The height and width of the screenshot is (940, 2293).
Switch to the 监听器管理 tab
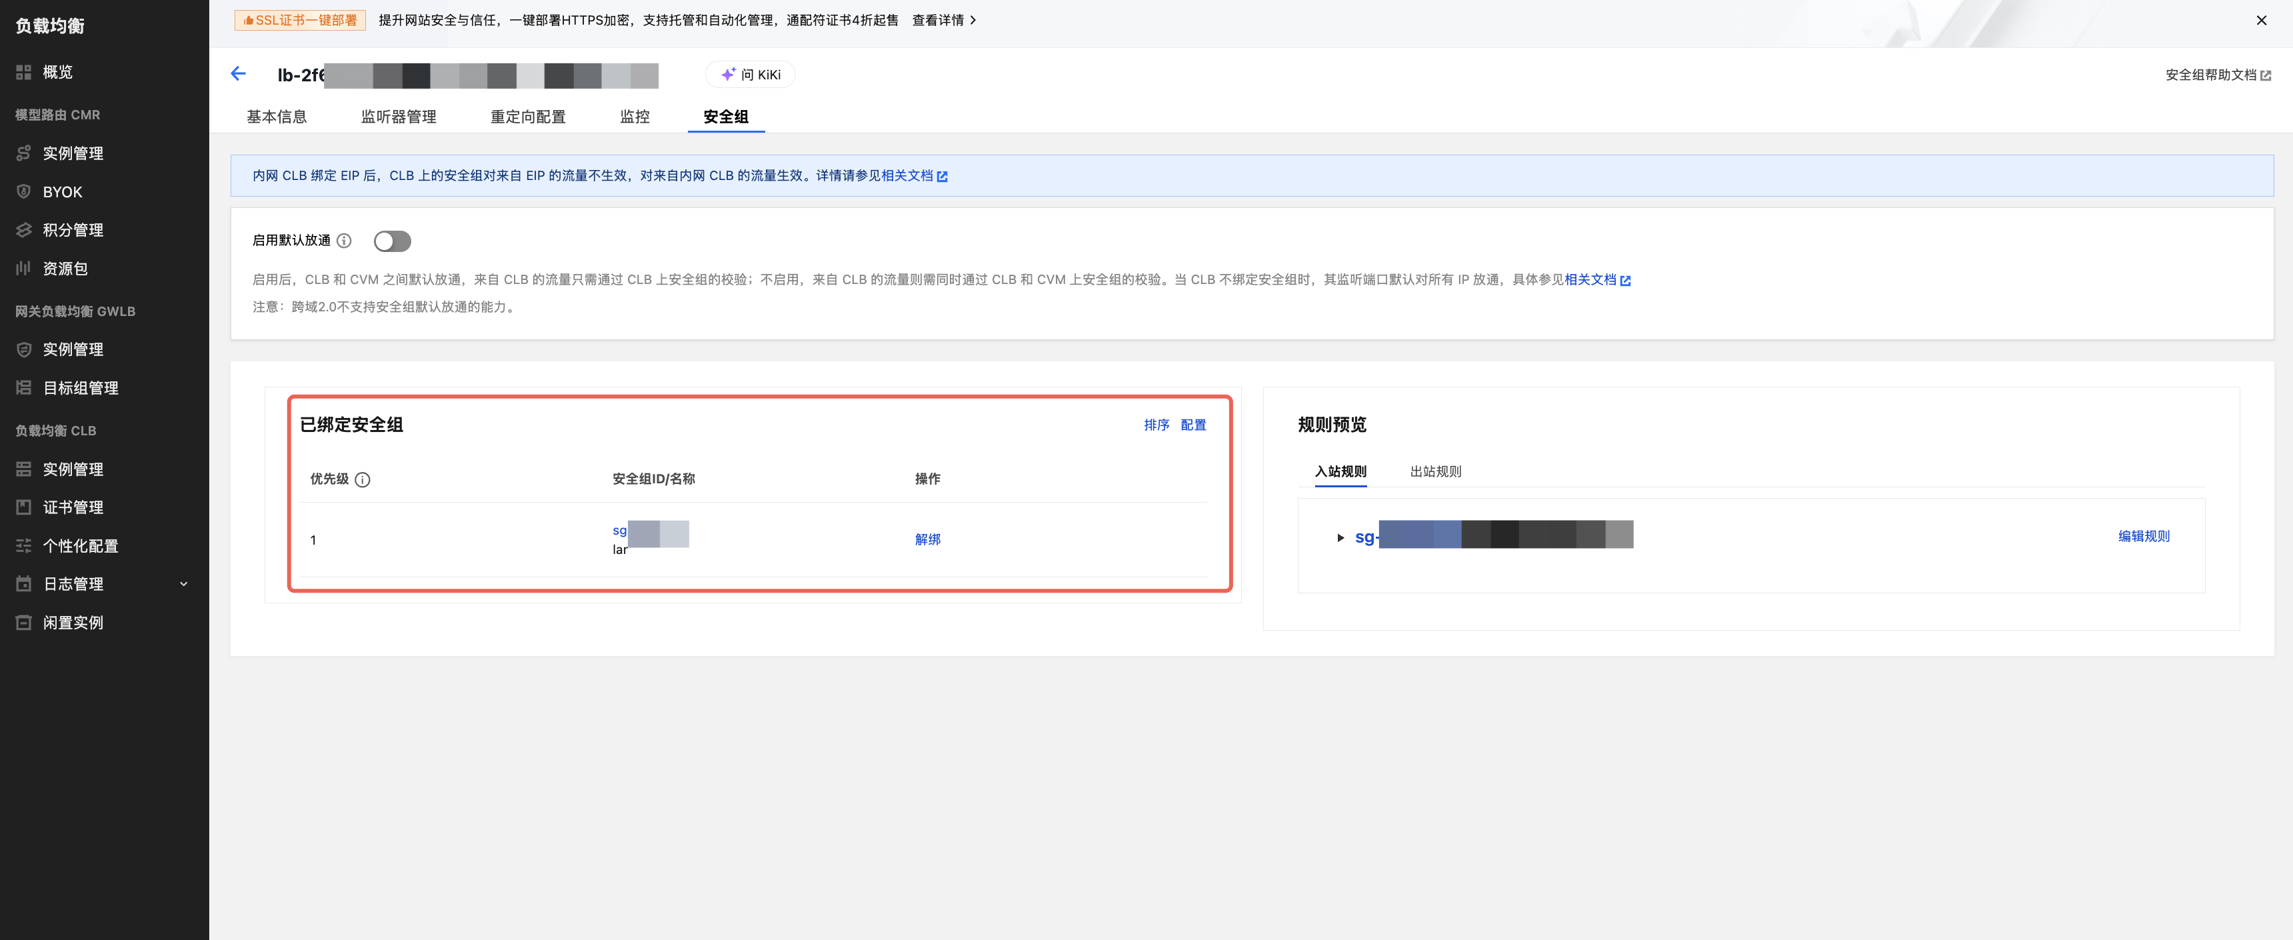point(399,117)
